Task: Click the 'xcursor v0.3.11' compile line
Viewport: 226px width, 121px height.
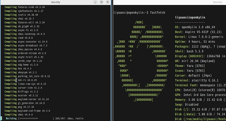Action: pyautogui.click(x=21, y=95)
